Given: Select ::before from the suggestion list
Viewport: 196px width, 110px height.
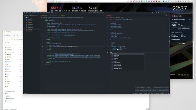Looking at the screenshot, I should coord(127,57).
